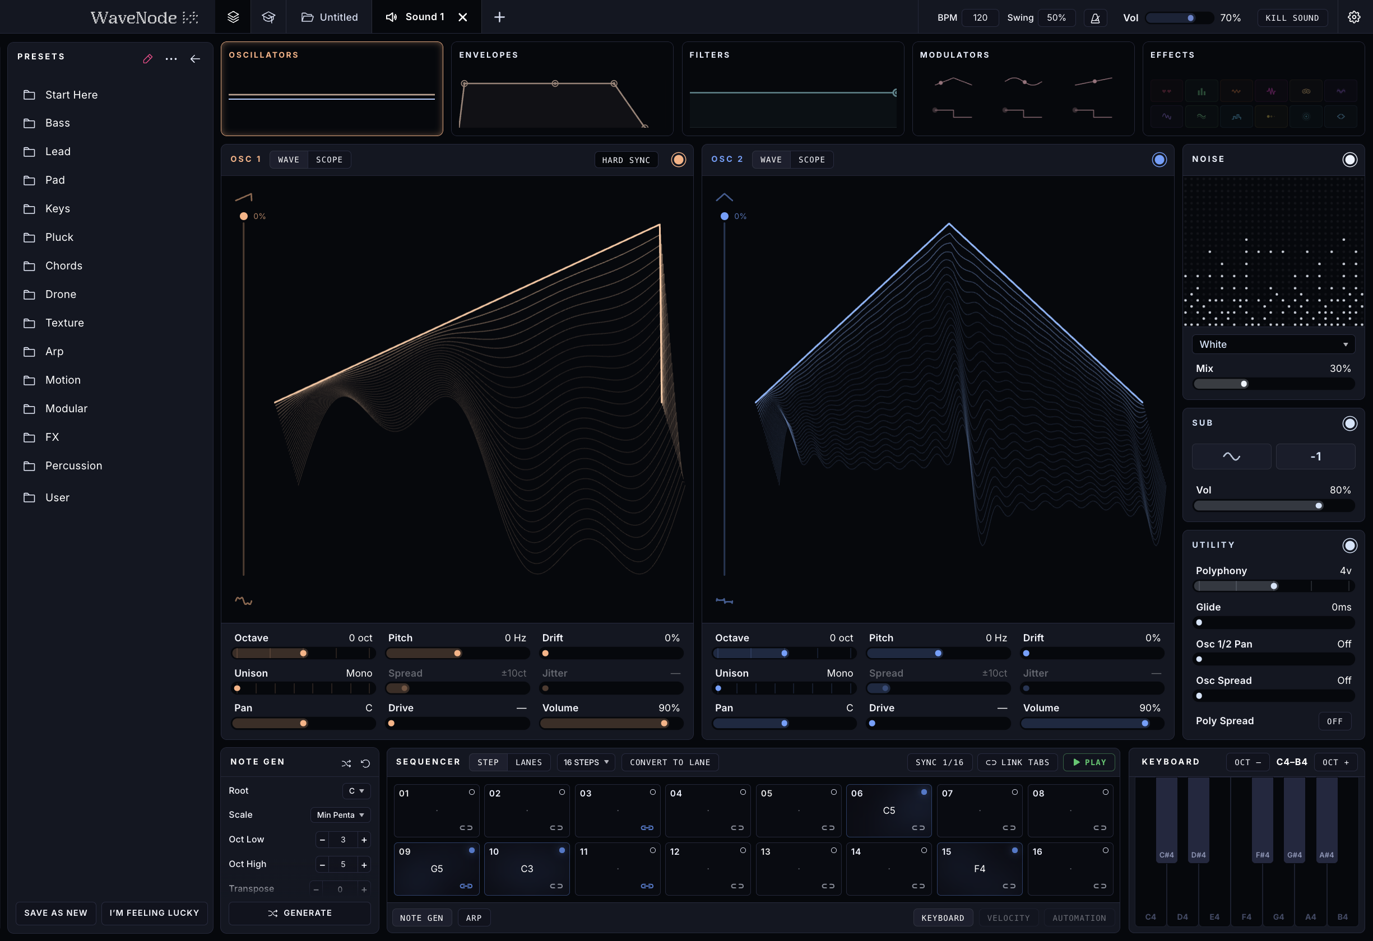This screenshot has height=941, width=1373.
Task: Click the plus icon to add new sound tab
Action: click(499, 17)
